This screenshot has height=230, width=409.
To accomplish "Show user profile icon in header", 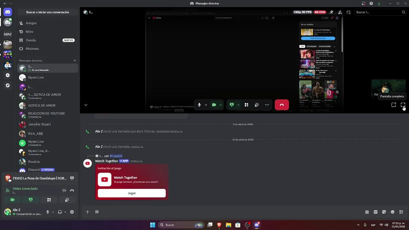I will point(349,12).
